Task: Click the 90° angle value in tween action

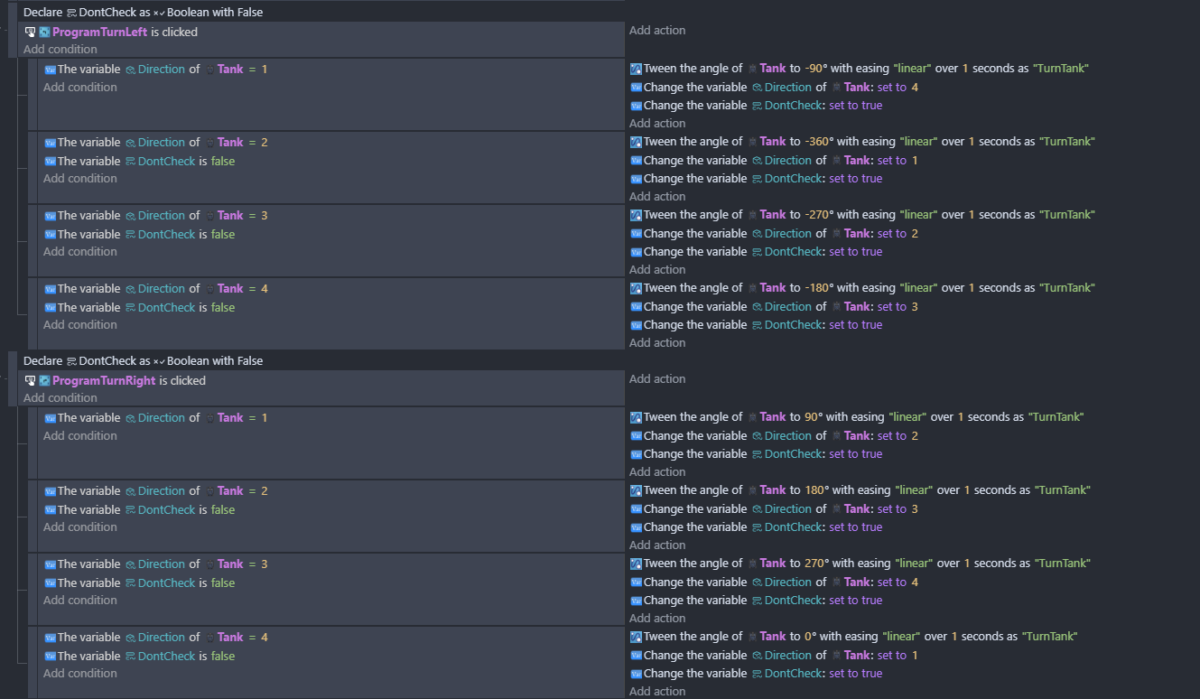Action: pos(813,417)
